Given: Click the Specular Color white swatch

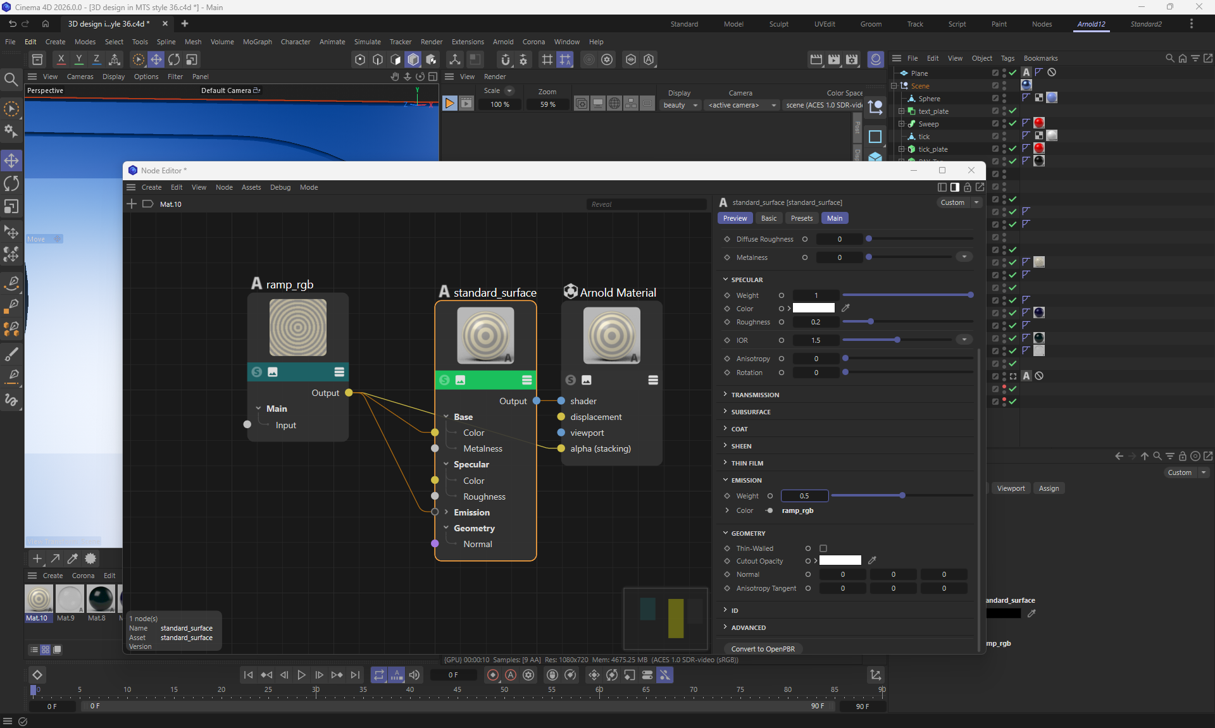Looking at the screenshot, I should click(814, 308).
